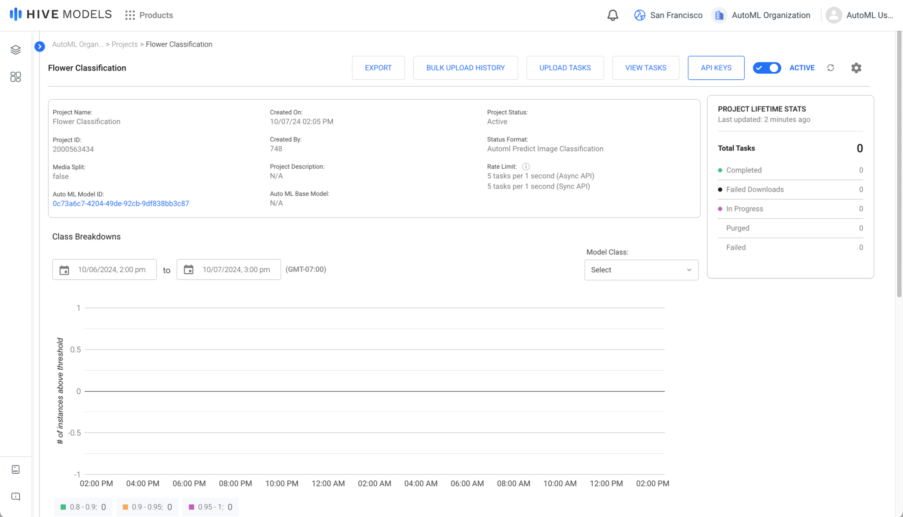Image resolution: width=903 pixels, height=517 pixels.
Task: Click the end date field 10/07/2024
Action: click(x=229, y=270)
